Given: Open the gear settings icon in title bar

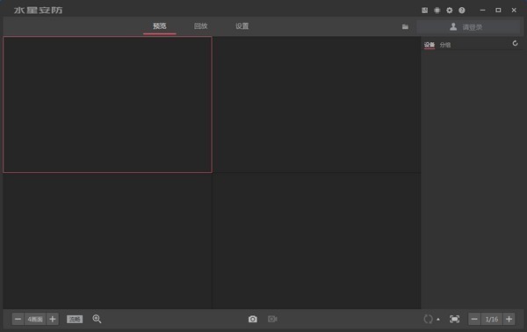Looking at the screenshot, I should click(450, 10).
